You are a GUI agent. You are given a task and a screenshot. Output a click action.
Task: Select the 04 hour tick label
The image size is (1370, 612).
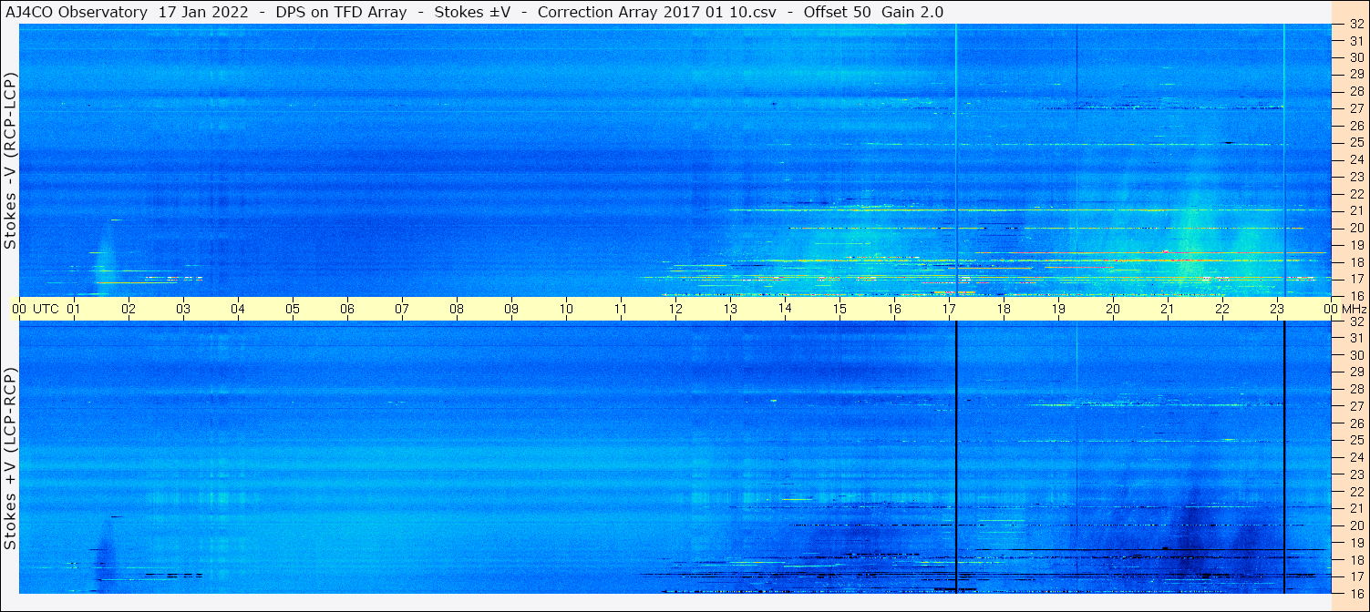pyautogui.click(x=238, y=309)
